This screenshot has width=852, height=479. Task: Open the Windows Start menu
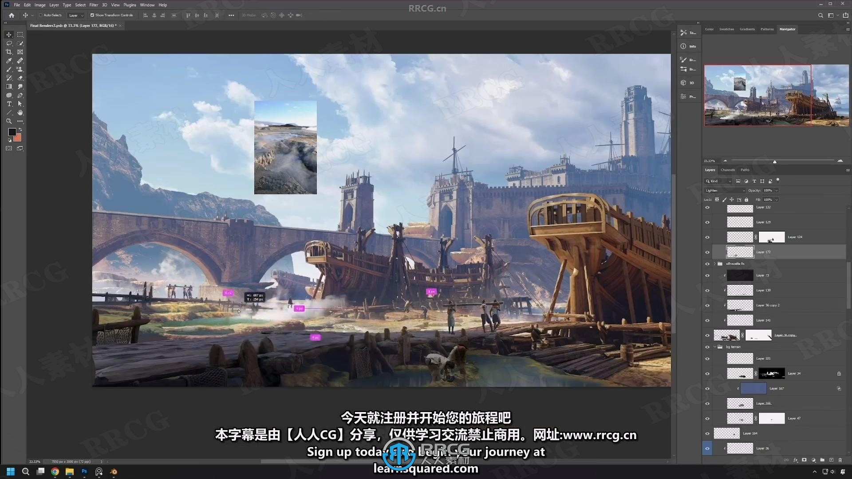(x=11, y=471)
